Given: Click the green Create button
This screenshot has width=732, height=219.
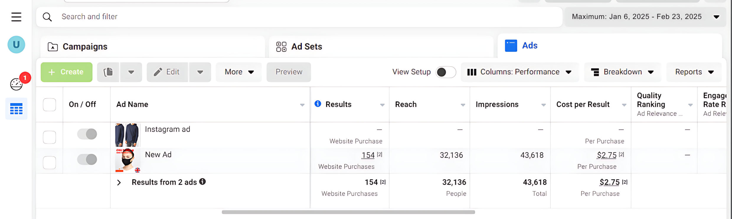Looking at the screenshot, I should point(66,72).
